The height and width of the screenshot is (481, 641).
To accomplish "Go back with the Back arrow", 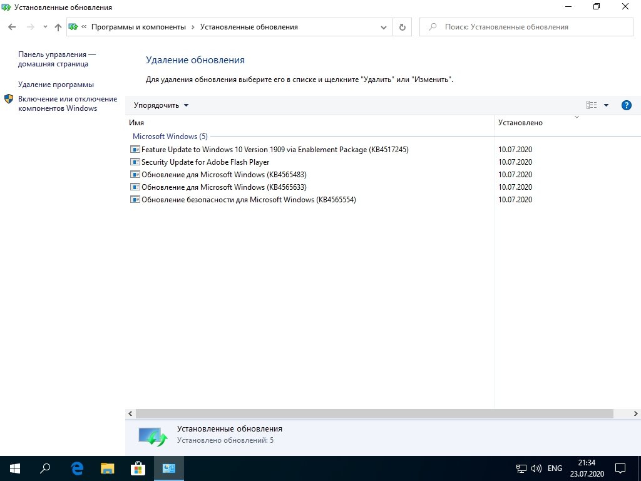I will [12, 27].
